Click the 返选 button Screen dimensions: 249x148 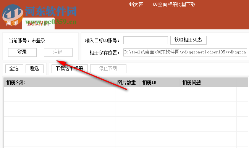34,69
